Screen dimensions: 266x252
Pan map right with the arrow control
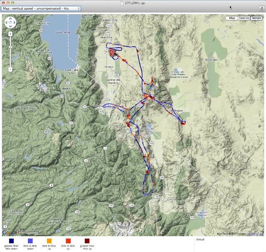[14, 22]
